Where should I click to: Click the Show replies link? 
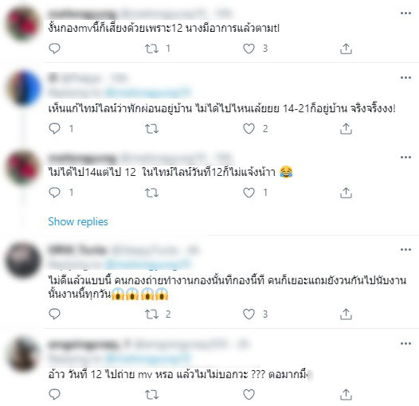(x=78, y=221)
